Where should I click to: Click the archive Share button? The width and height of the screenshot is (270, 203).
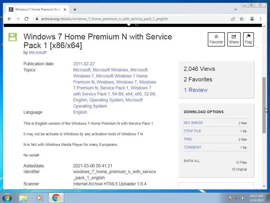click(x=234, y=39)
